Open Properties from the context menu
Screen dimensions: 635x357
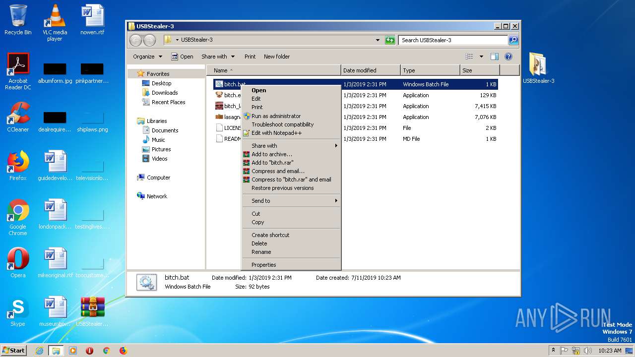[291, 265]
